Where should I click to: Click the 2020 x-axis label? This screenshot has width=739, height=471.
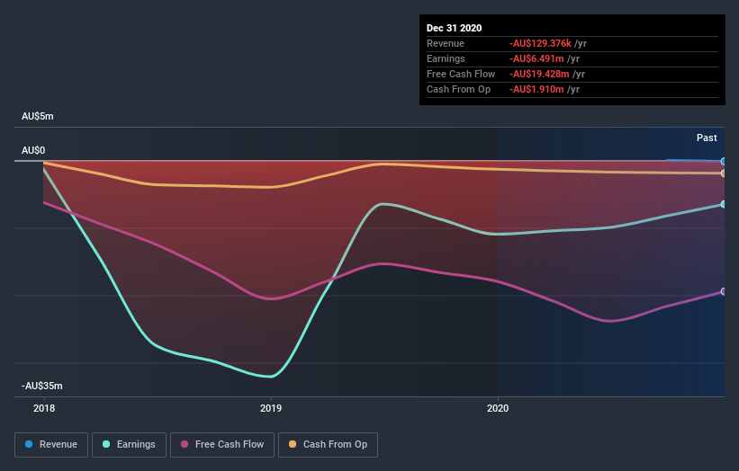pos(498,408)
